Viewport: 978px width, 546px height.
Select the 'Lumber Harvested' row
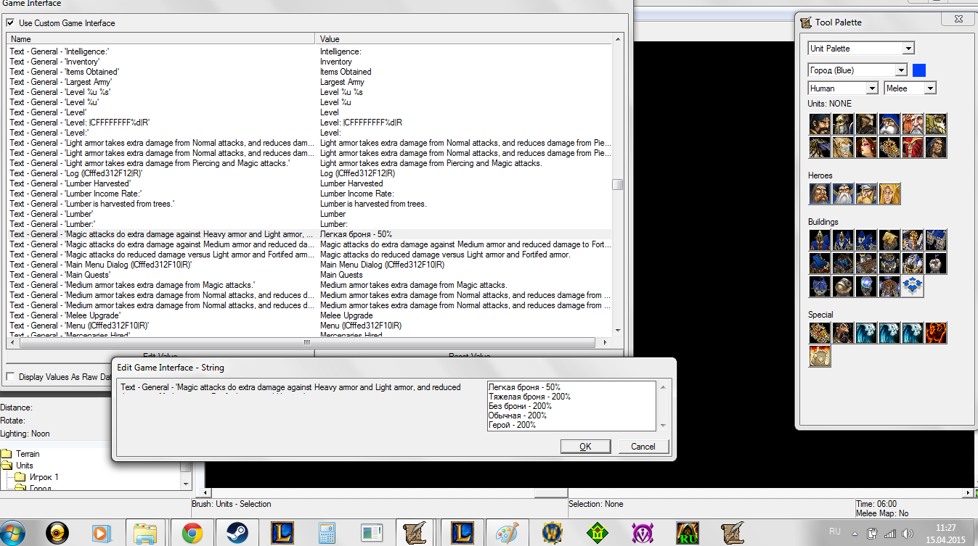310,183
